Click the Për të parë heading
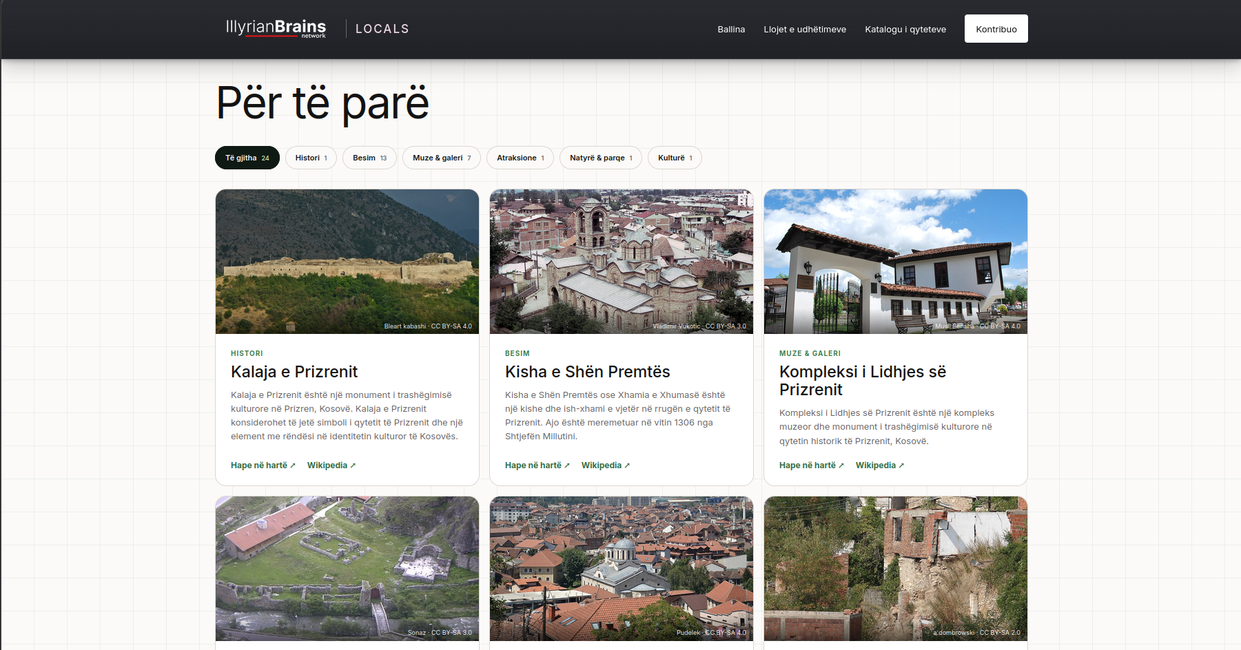 [x=322, y=103]
